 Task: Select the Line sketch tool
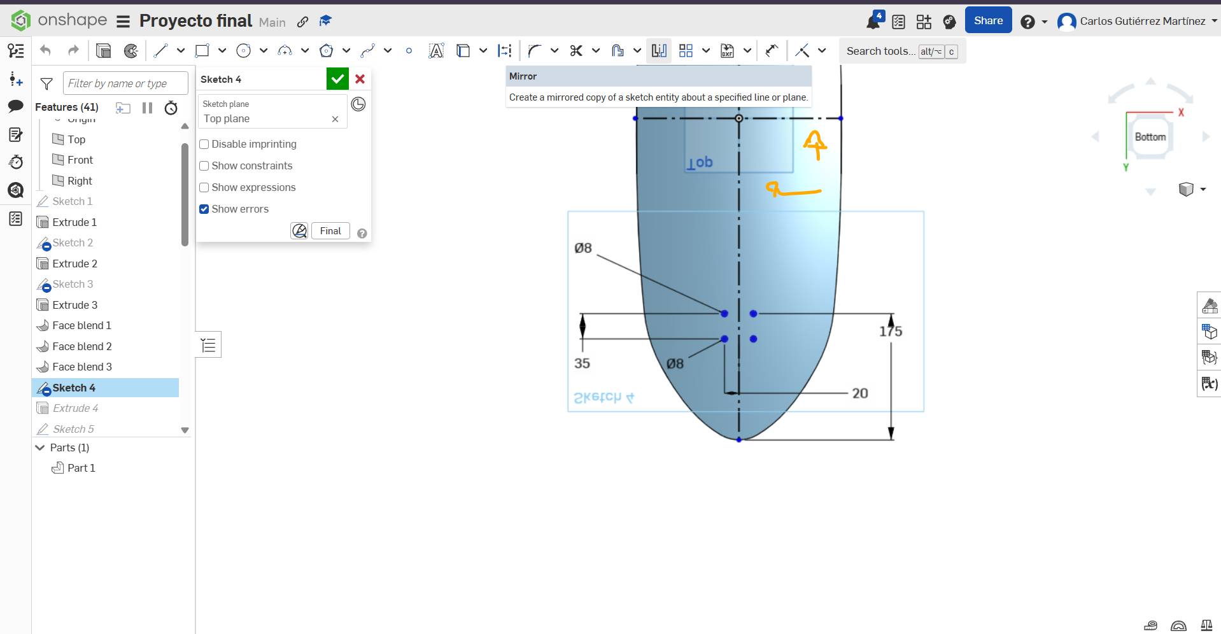pos(160,51)
